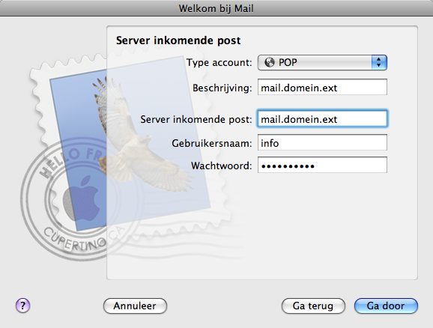This screenshot has height=328, width=433.
Task: Click the purple help question mark icon
Action: tap(22, 306)
